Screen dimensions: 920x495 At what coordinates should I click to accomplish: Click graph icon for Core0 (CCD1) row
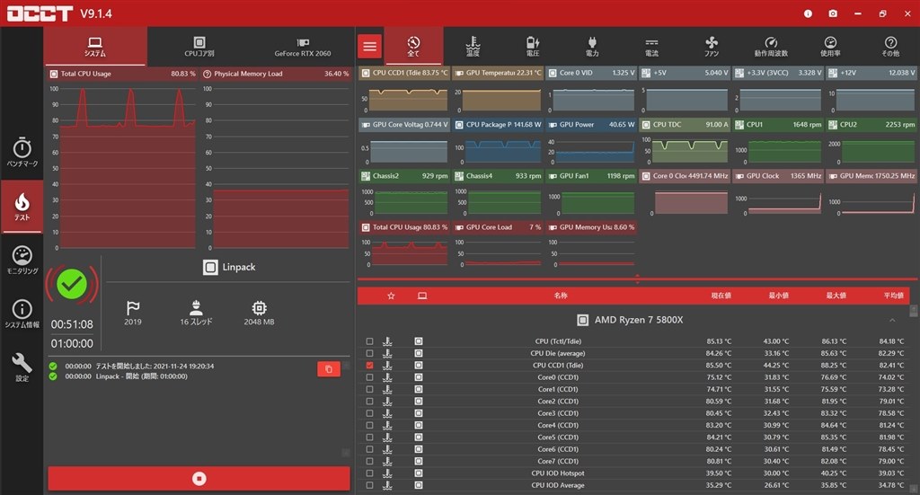[x=387, y=377]
